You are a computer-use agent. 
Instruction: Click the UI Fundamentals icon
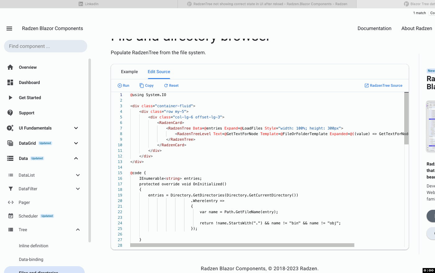10,128
